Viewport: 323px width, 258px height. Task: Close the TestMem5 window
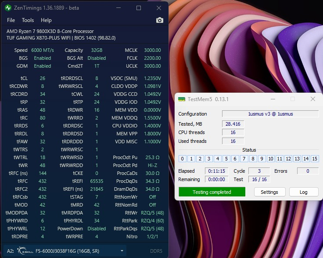tap(313, 99)
